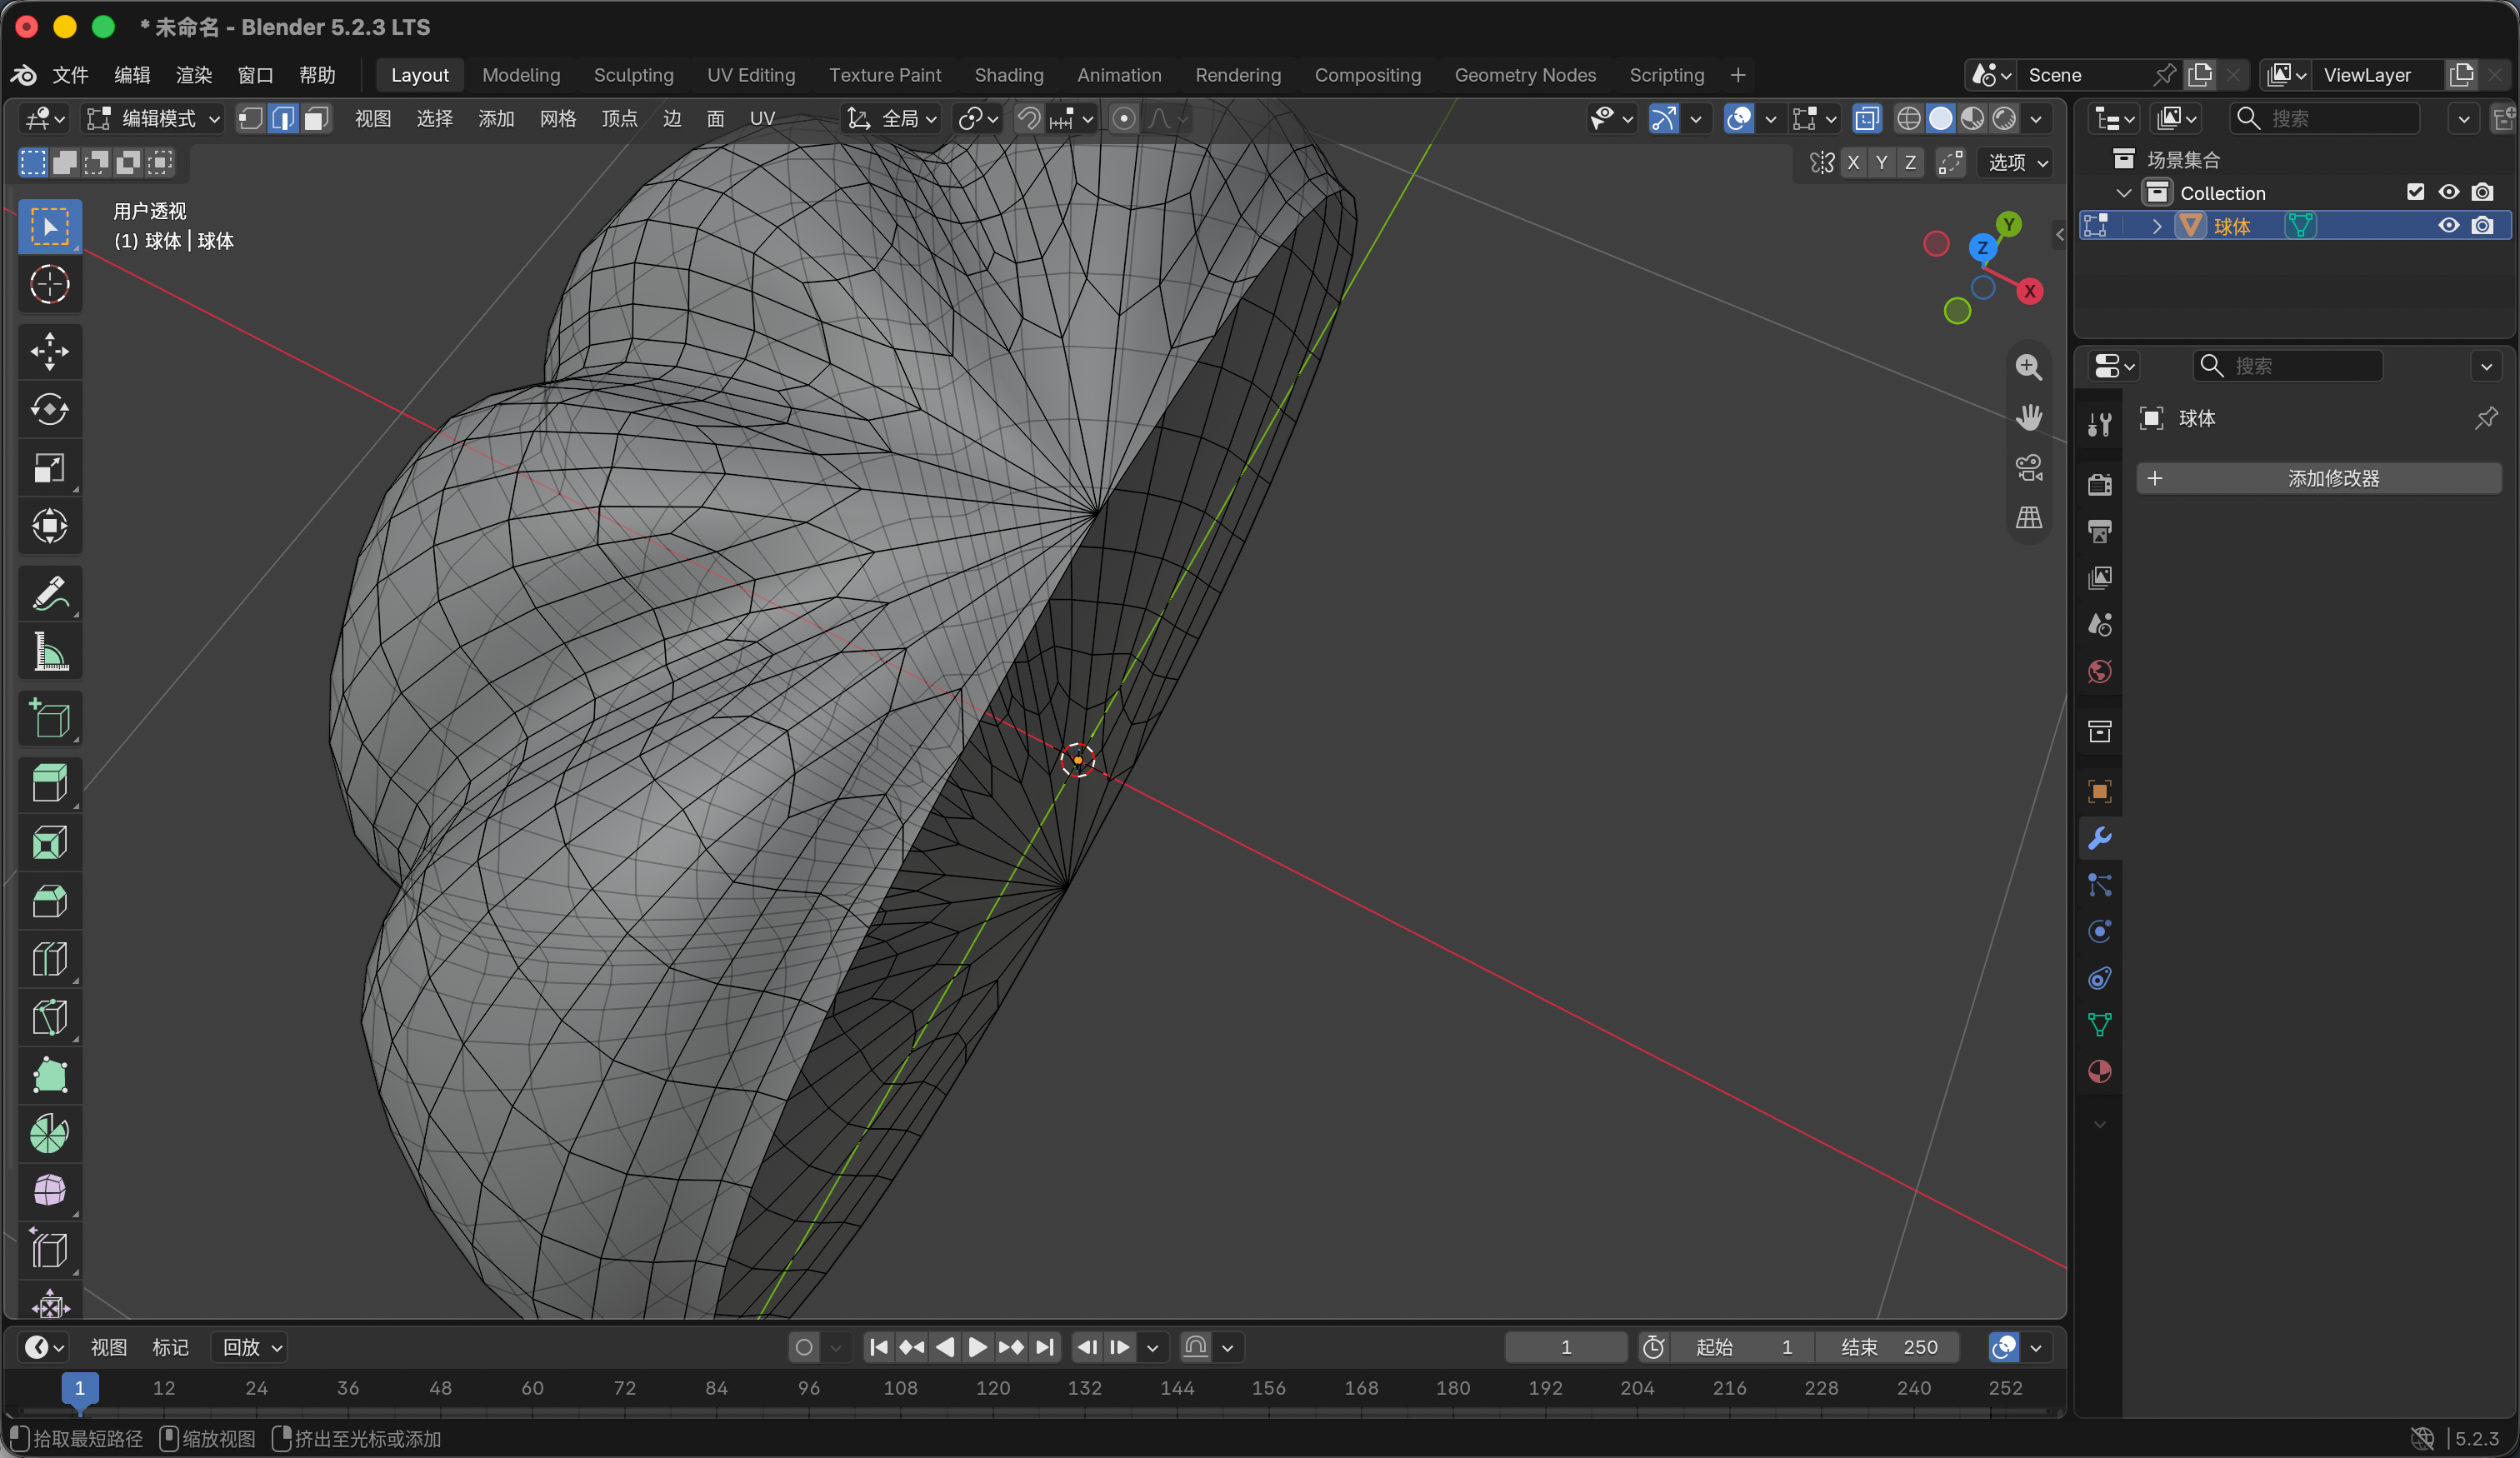Activate the Scale tool
Screen dimensions: 2520x1458
pyautogui.click(x=49, y=468)
